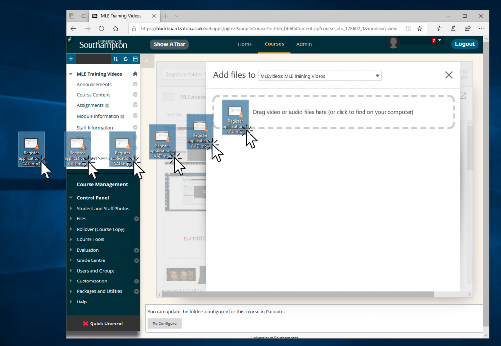
Task: Open the user menu dropdown arrow
Action: coord(440,40)
